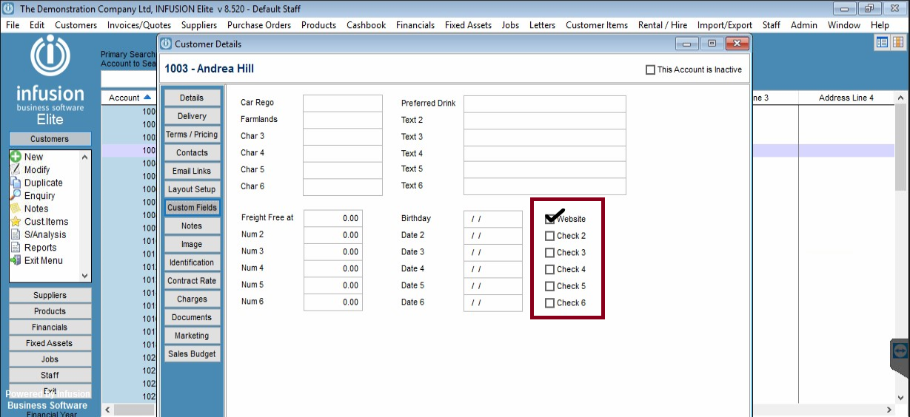Tick This Account is Inactive checkbox

pyautogui.click(x=650, y=69)
